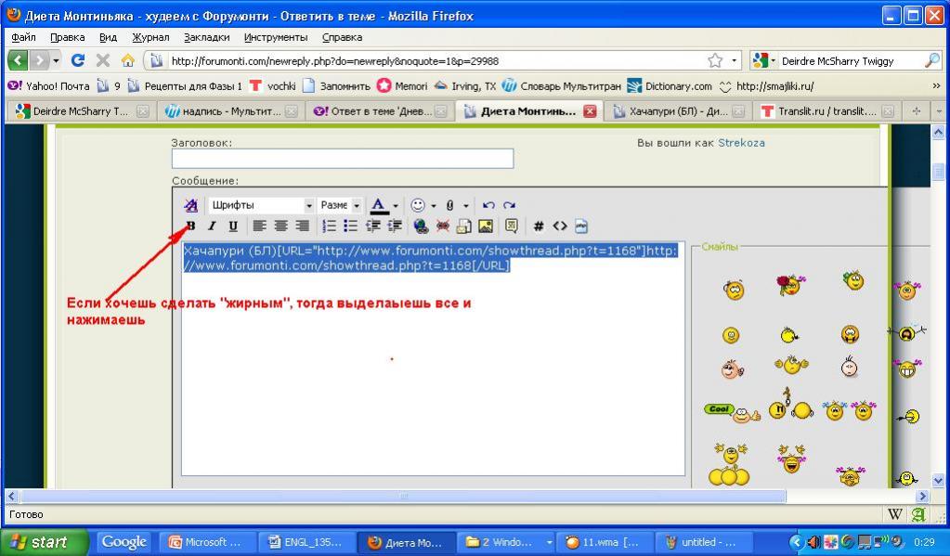
Task: Click the Remove Link icon
Action: coord(443,226)
